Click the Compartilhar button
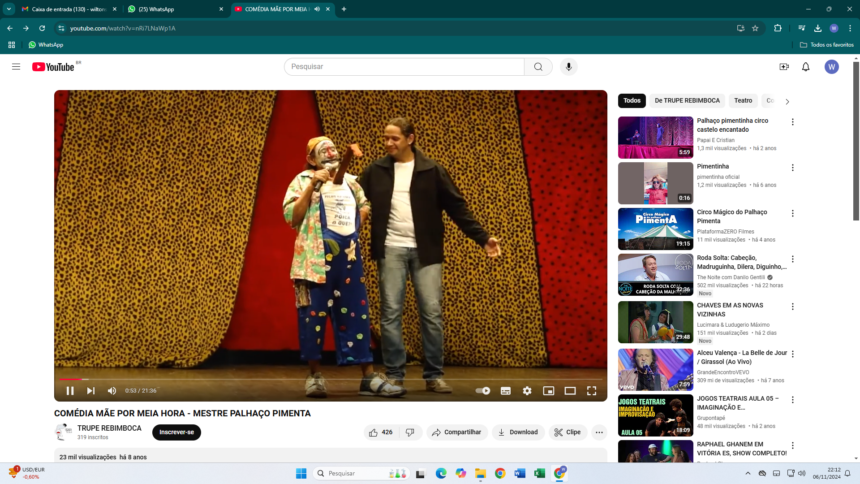Image resolution: width=860 pixels, height=484 pixels. 457,432
